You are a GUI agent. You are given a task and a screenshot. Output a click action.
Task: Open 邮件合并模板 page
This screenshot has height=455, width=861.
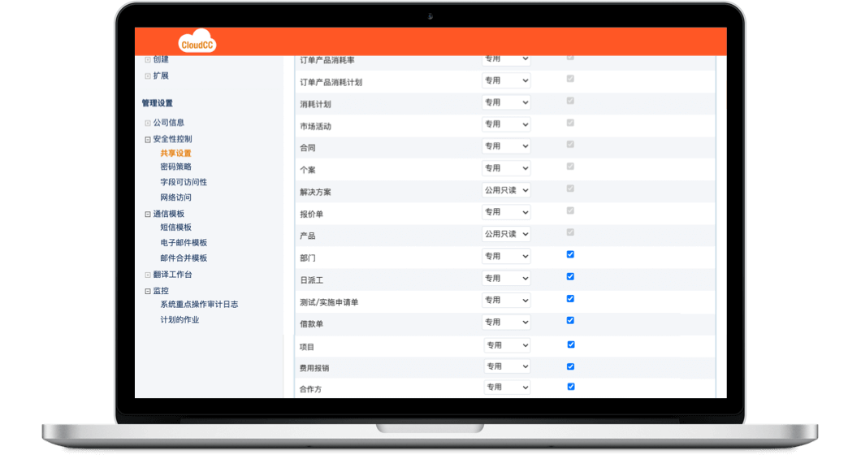[x=184, y=258]
